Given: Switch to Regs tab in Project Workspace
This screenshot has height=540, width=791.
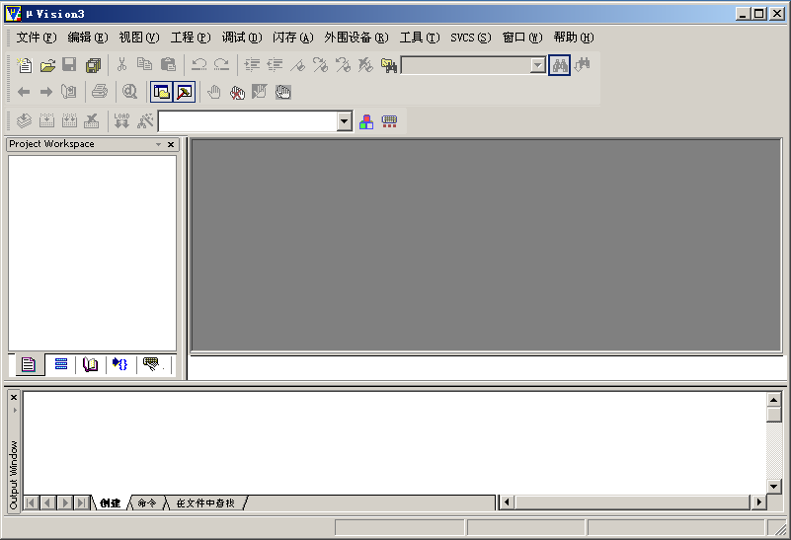Looking at the screenshot, I should (x=61, y=364).
